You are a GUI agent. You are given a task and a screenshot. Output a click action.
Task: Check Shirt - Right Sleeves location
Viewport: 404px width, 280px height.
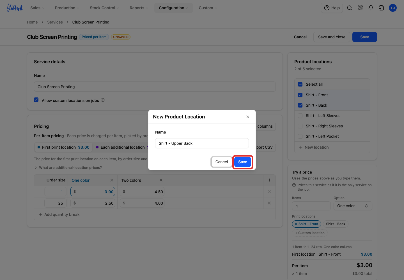tap(300, 126)
